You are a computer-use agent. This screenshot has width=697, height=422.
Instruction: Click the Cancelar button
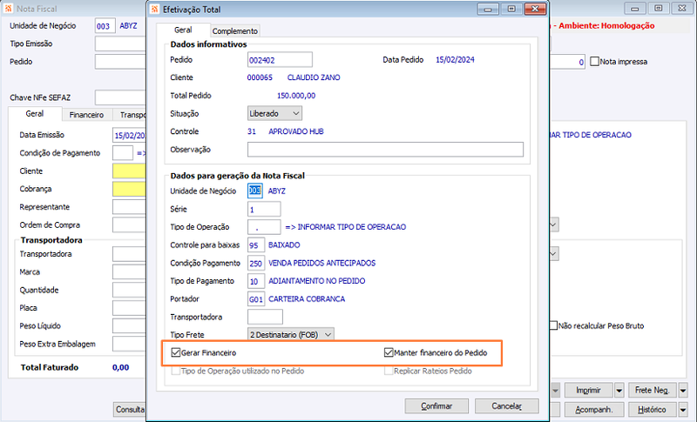coord(507,406)
